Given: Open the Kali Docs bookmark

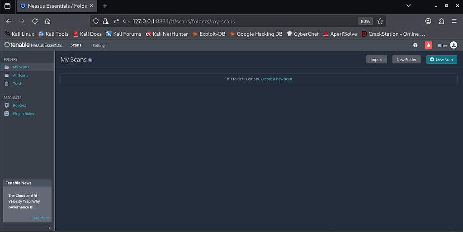Looking at the screenshot, I should (88, 34).
